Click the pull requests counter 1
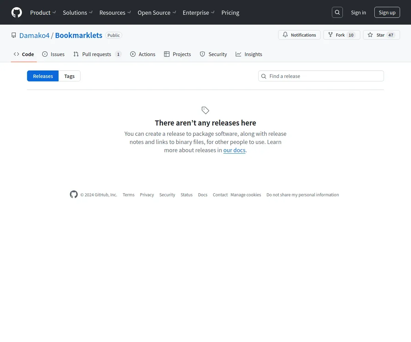Image resolution: width=411 pixels, height=342 pixels. pyautogui.click(x=118, y=54)
